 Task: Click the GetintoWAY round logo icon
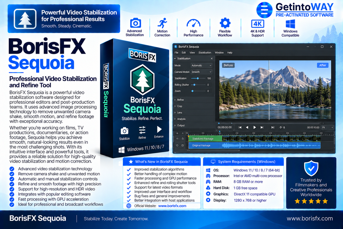pyautogui.click(x=264, y=10)
